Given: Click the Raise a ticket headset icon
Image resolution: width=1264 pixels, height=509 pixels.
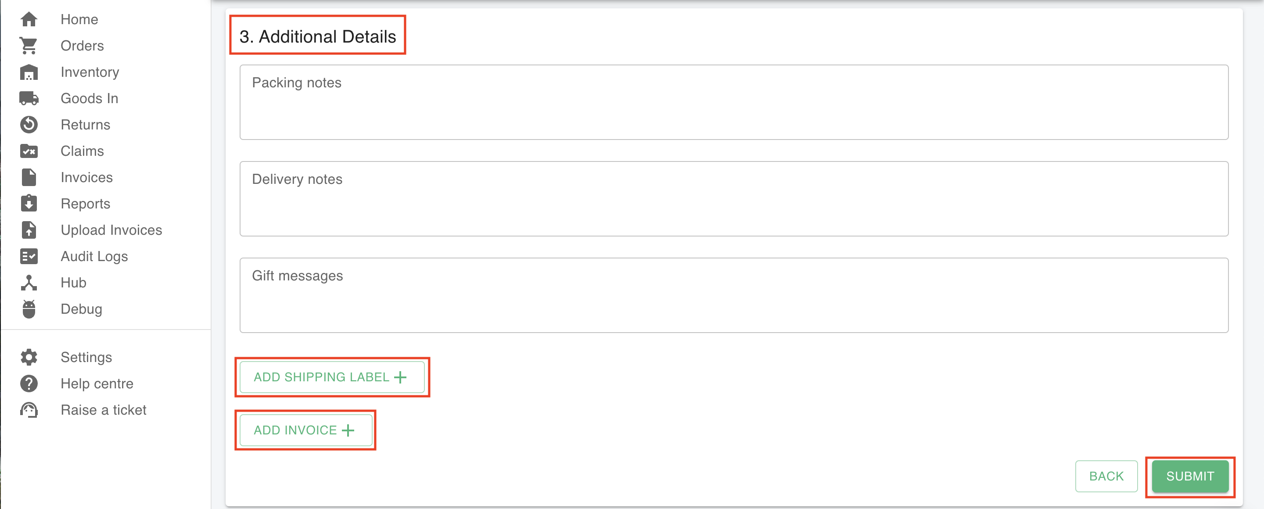Looking at the screenshot, I should tap(29, 410).
